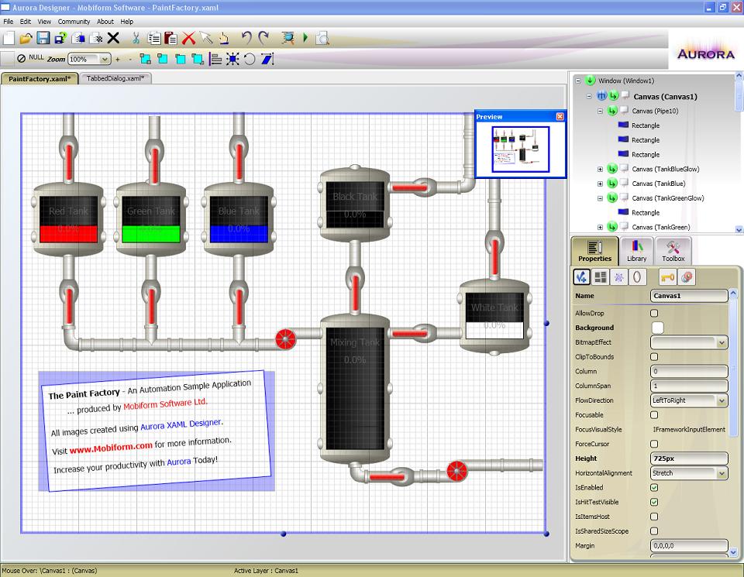Click the stretch-to-fit arrows icon
Viewport: 744px width, 577px height.
232,59
